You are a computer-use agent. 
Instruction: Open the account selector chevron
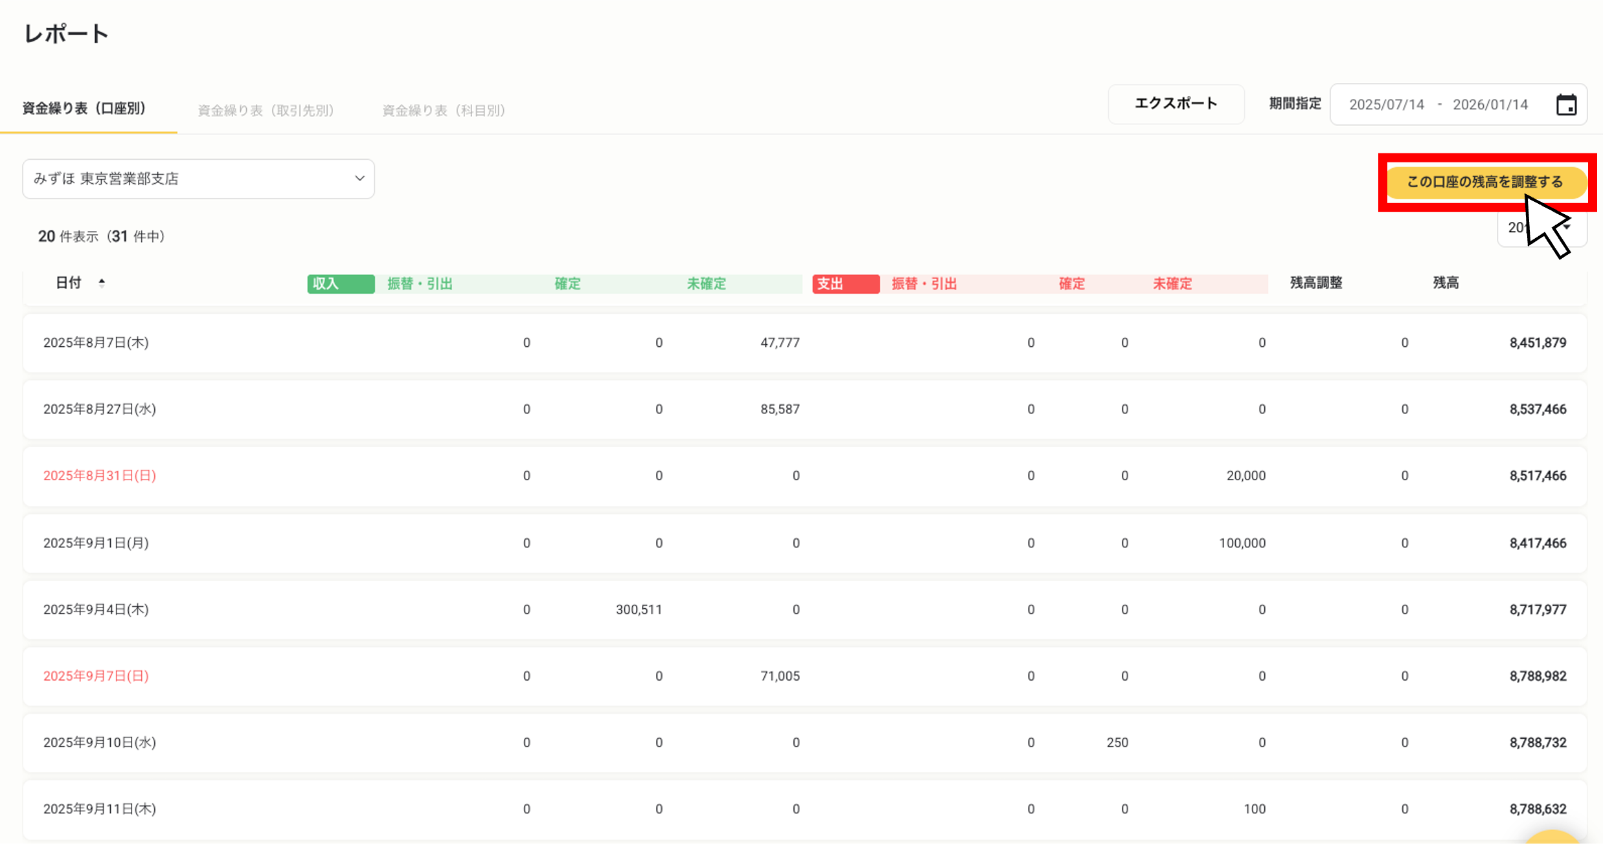359,179
